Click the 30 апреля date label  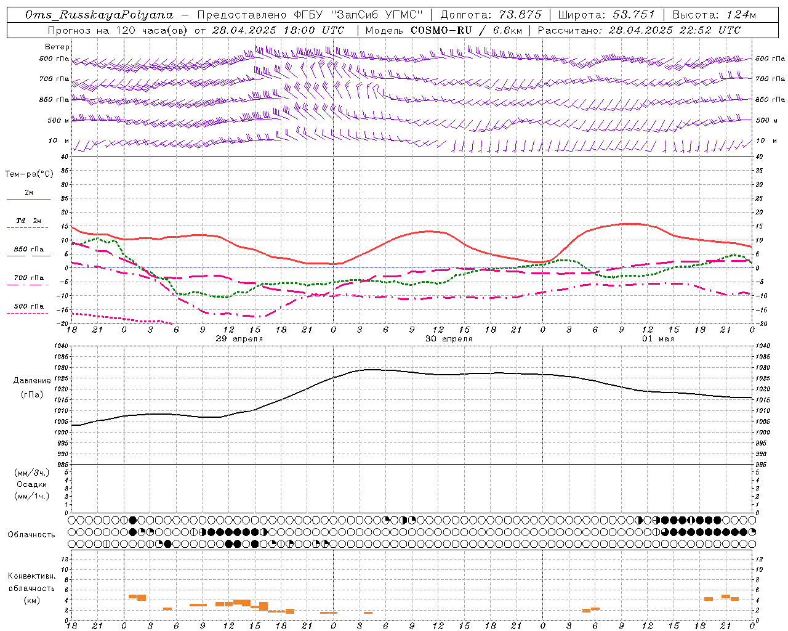point(449,339)
